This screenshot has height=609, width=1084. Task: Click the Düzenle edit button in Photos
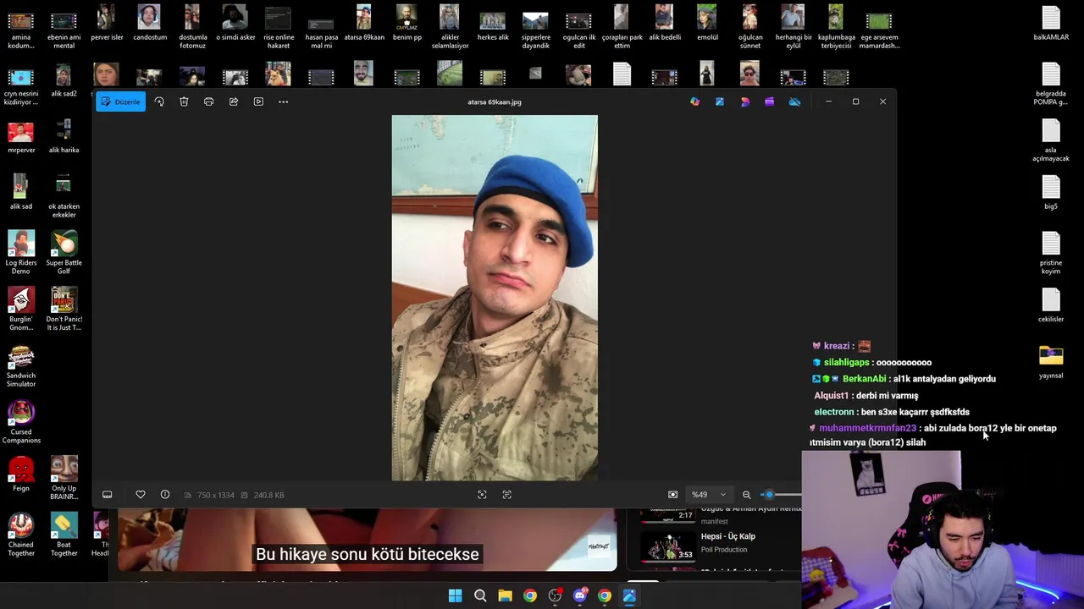(x=120, y=101)
